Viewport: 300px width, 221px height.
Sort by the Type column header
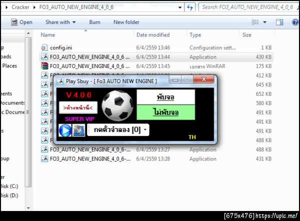point(195,35)
